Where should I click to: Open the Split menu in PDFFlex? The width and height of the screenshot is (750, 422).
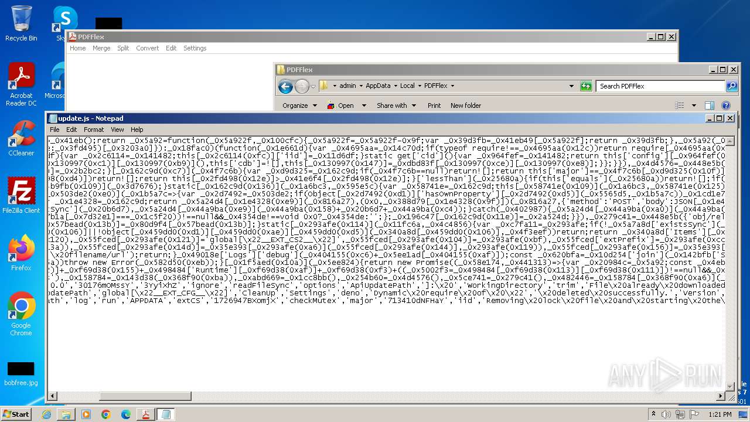click(123, 48)
